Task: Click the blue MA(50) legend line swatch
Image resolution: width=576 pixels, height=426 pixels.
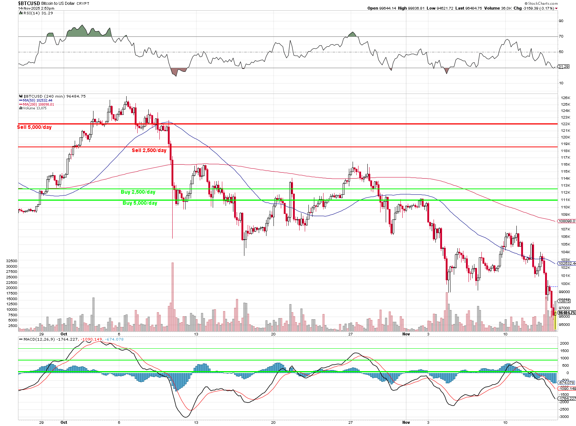Action: pos(21,101)
